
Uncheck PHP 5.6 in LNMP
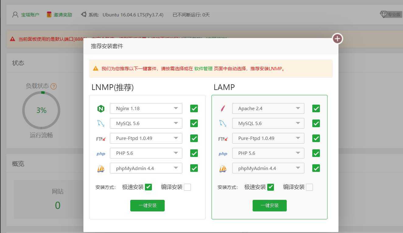click(x=194, y=153)
